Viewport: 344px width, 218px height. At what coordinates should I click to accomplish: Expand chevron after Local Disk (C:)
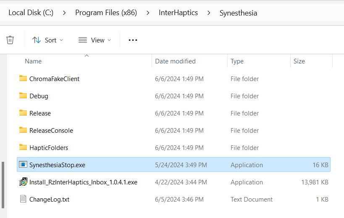[64, 13]
